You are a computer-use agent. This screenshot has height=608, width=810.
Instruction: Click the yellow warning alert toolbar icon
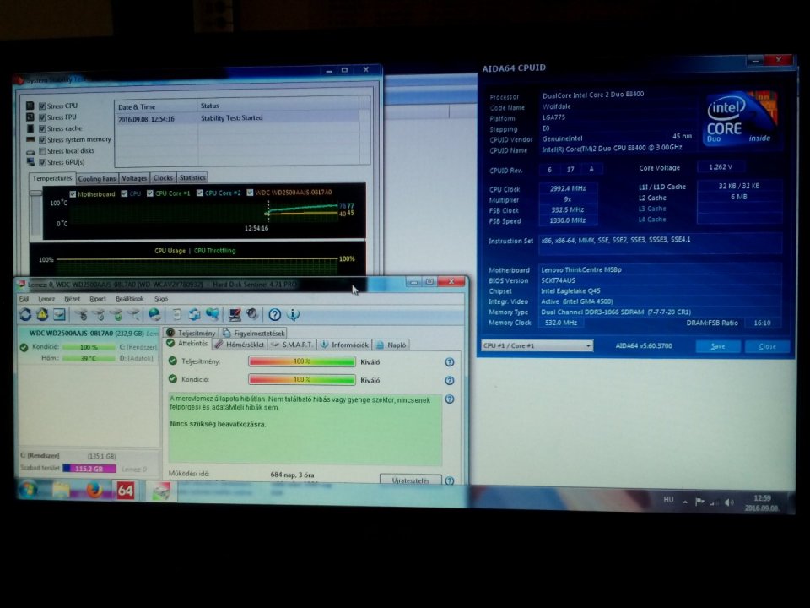point(42,314)
